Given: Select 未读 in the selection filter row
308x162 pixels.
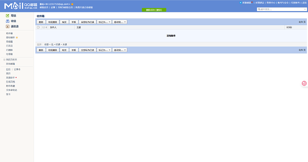Looking at the screenshot, I should point(65,45).
